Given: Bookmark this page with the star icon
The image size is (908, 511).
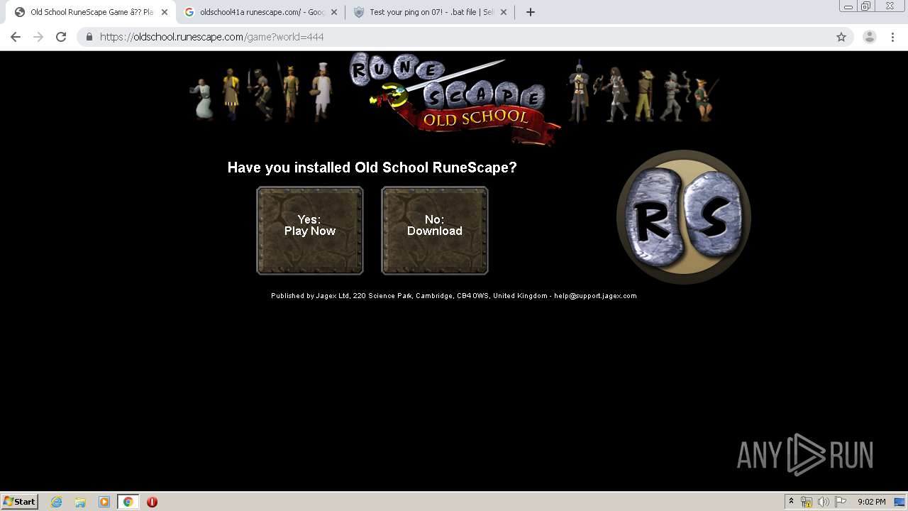Looking at the screenshot, I should pyautogui.click(x=841, y=37).
